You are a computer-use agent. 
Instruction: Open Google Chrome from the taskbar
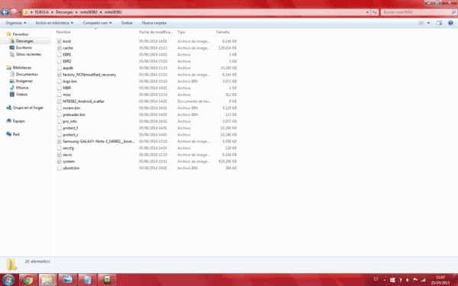(28, 280)
